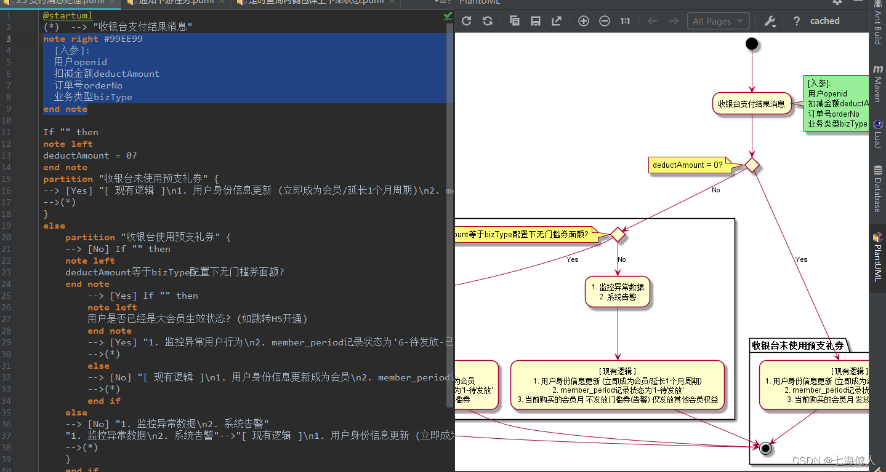Screen dimensions: 886x472
Task: Open the diagram in an external viewer
Action: tap(556, 20)
